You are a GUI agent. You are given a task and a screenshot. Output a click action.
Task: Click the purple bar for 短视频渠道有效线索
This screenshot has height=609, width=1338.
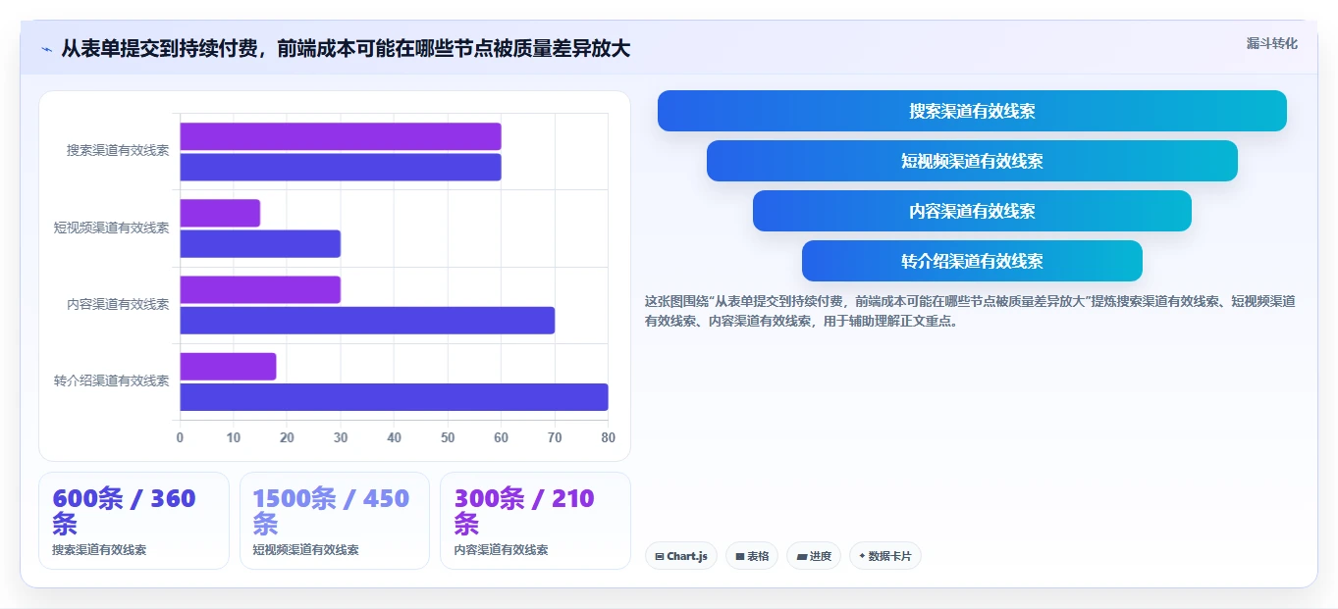[220, 213]
